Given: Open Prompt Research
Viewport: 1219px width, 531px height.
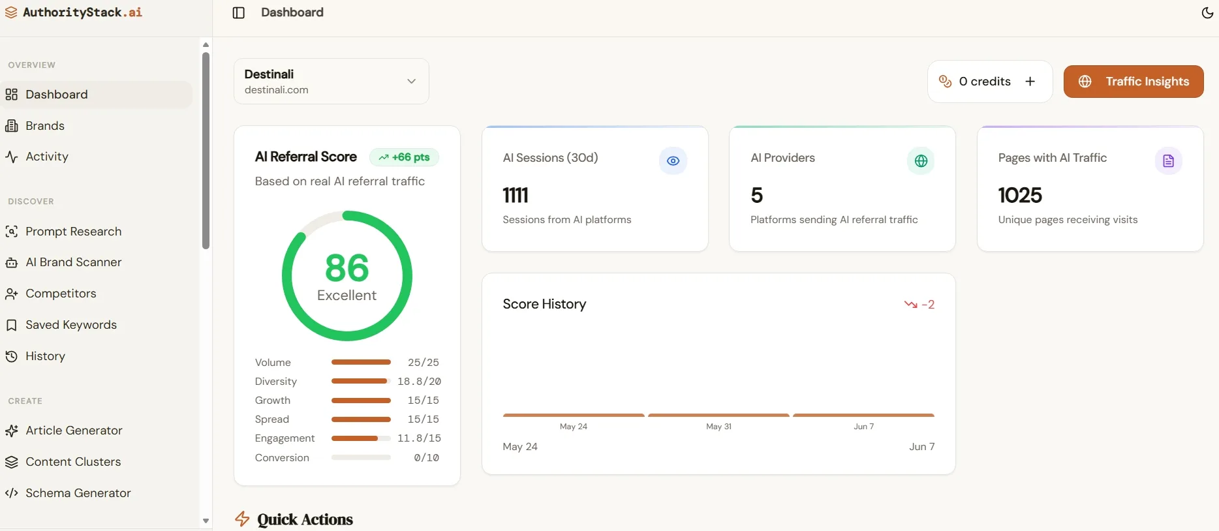Looking at the screenshot, I should pos(97,232).
